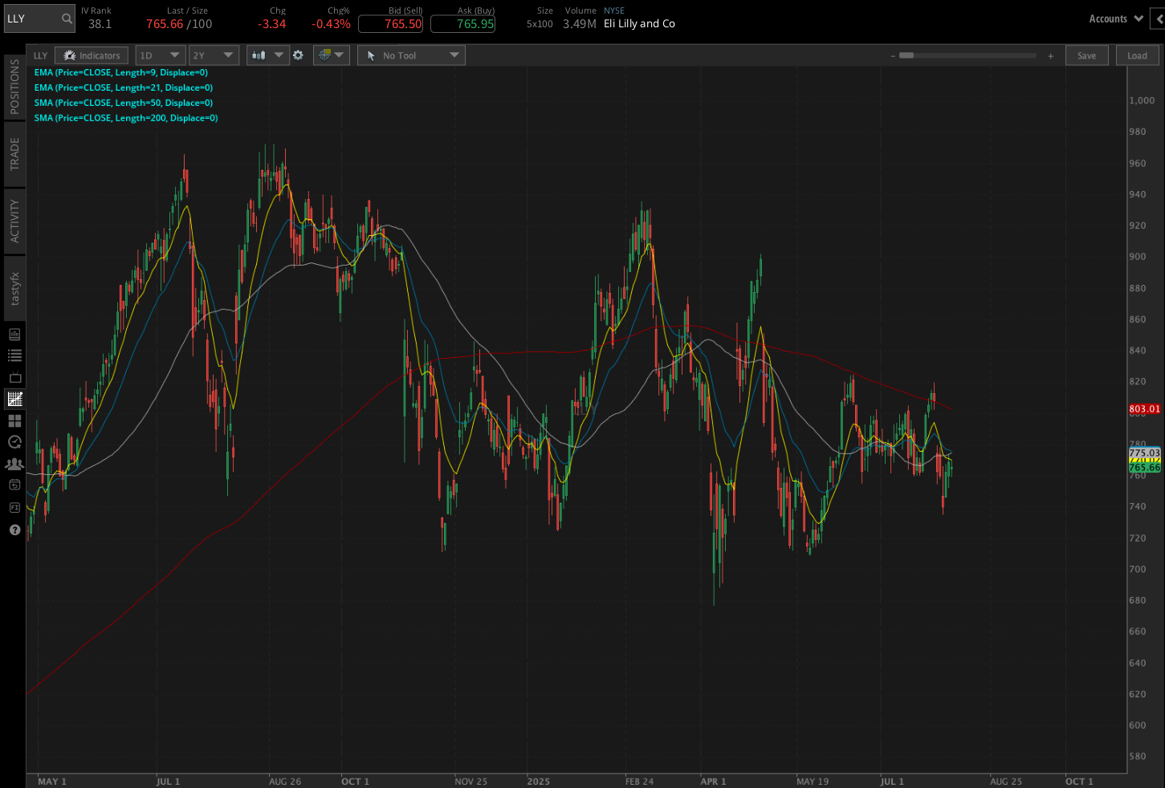Switch to the POSITIONS tab

(14, 87)
